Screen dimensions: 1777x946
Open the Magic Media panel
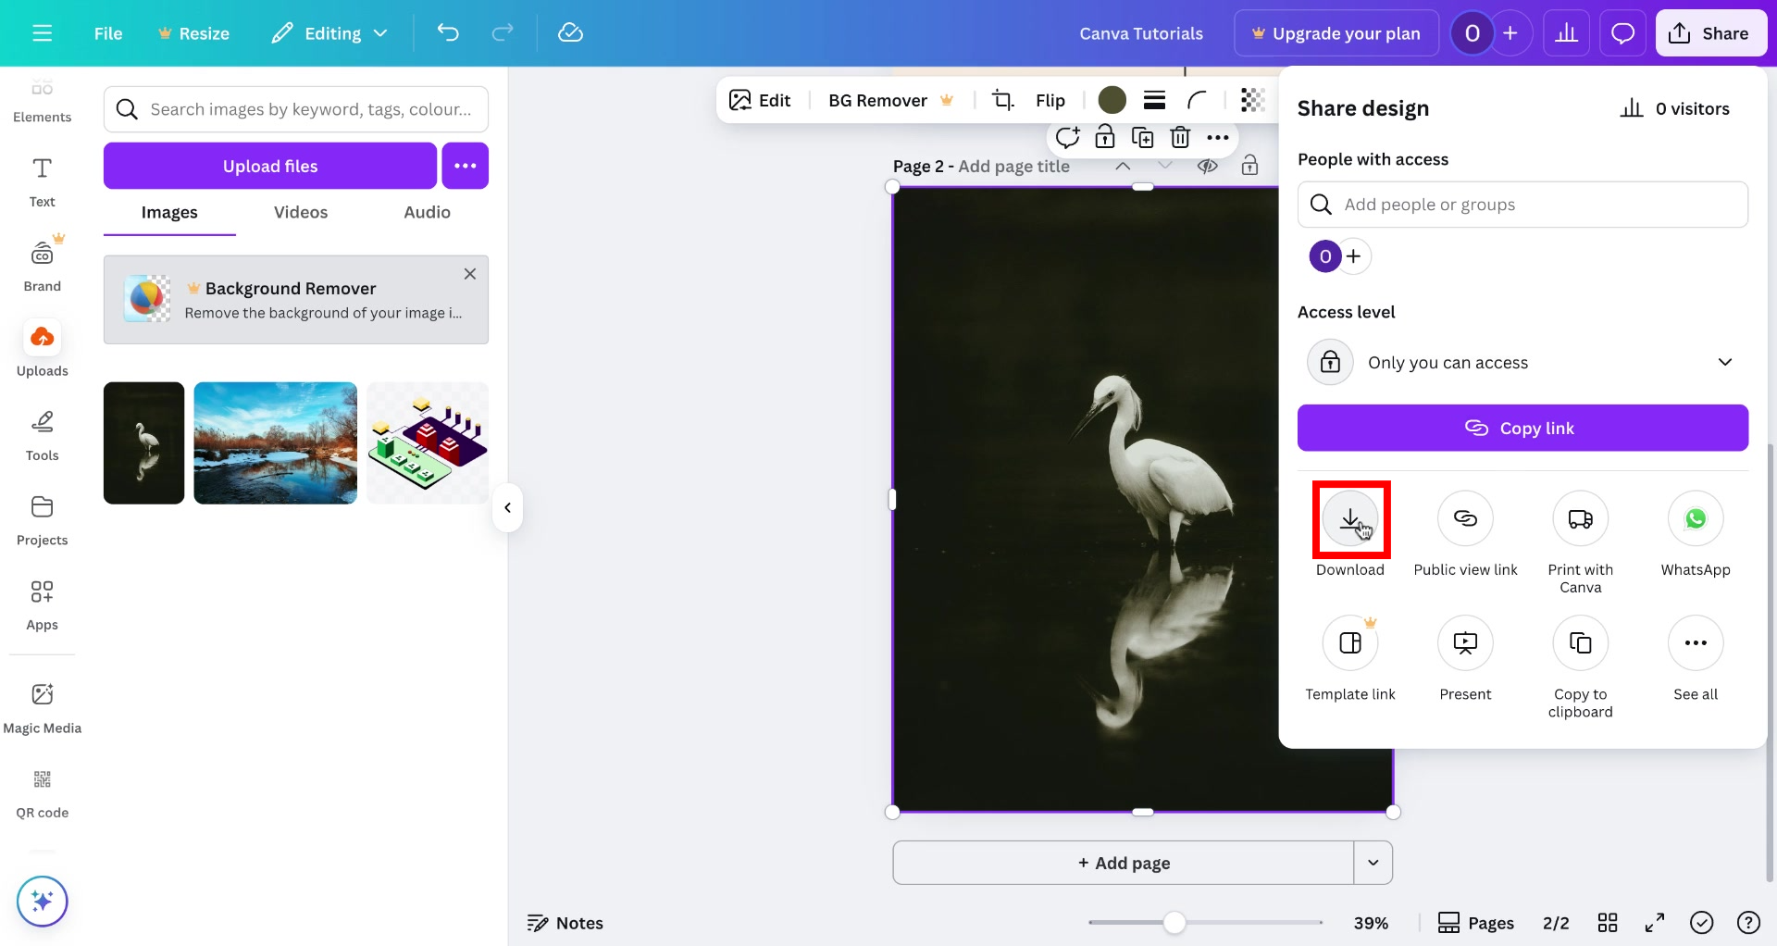pos(42,705)
